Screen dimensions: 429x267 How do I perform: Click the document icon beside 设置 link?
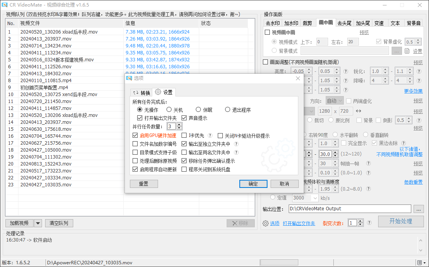(407, 51)
